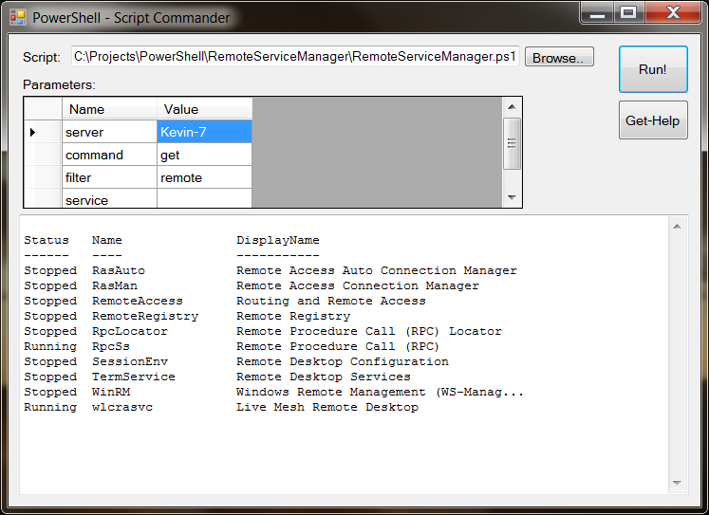The image size is (709, 515).
Task: Click the Name column header
Action: [109, 109]
